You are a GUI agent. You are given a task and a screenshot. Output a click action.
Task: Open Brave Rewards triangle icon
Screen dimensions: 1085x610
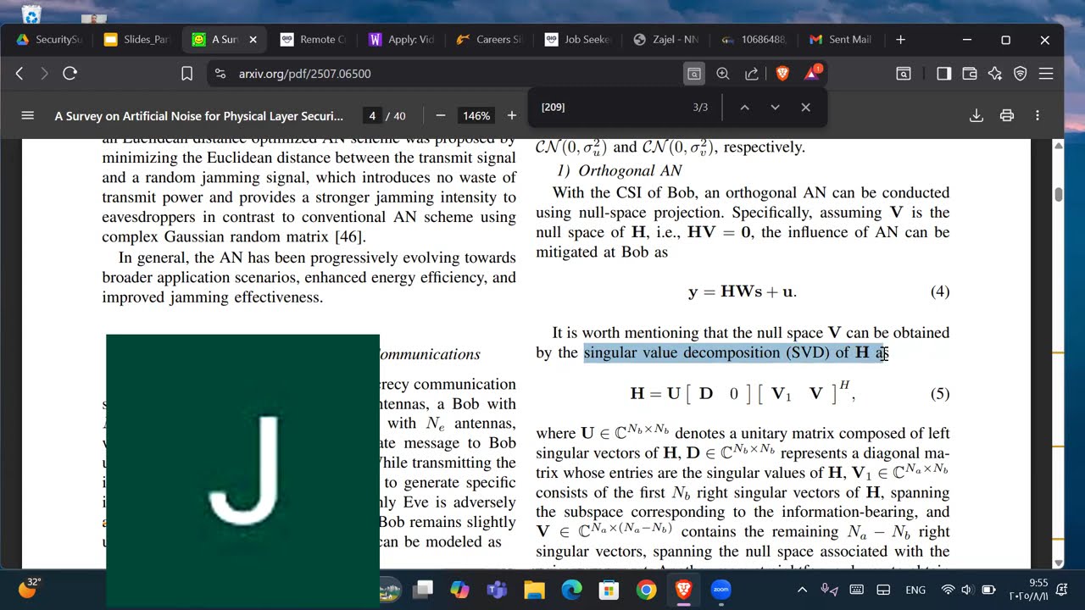[812, 74]
